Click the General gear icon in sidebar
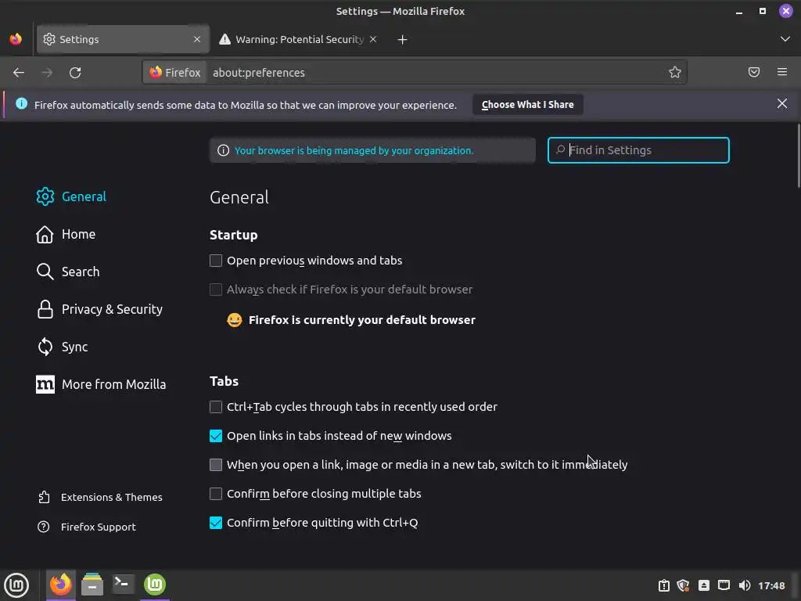The height and width of the screenshot is (601, 801). 45,196
